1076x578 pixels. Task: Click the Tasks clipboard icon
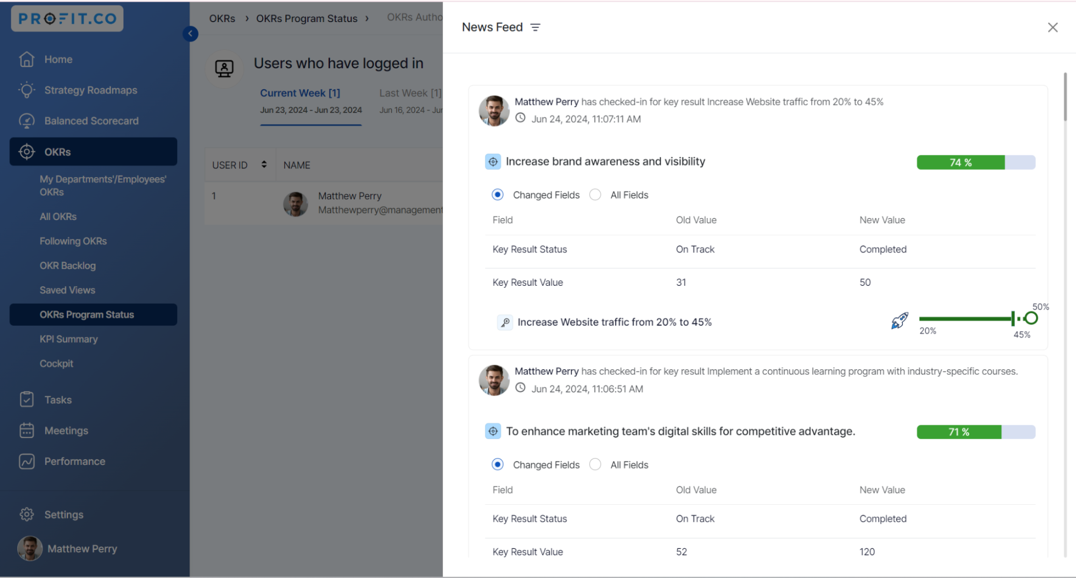point(26,400)
